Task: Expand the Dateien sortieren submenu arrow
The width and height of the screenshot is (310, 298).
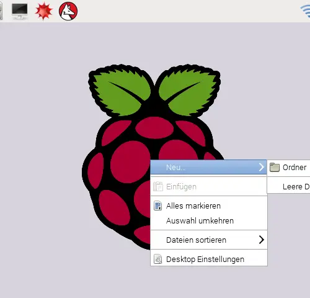Action: [262, 240]
